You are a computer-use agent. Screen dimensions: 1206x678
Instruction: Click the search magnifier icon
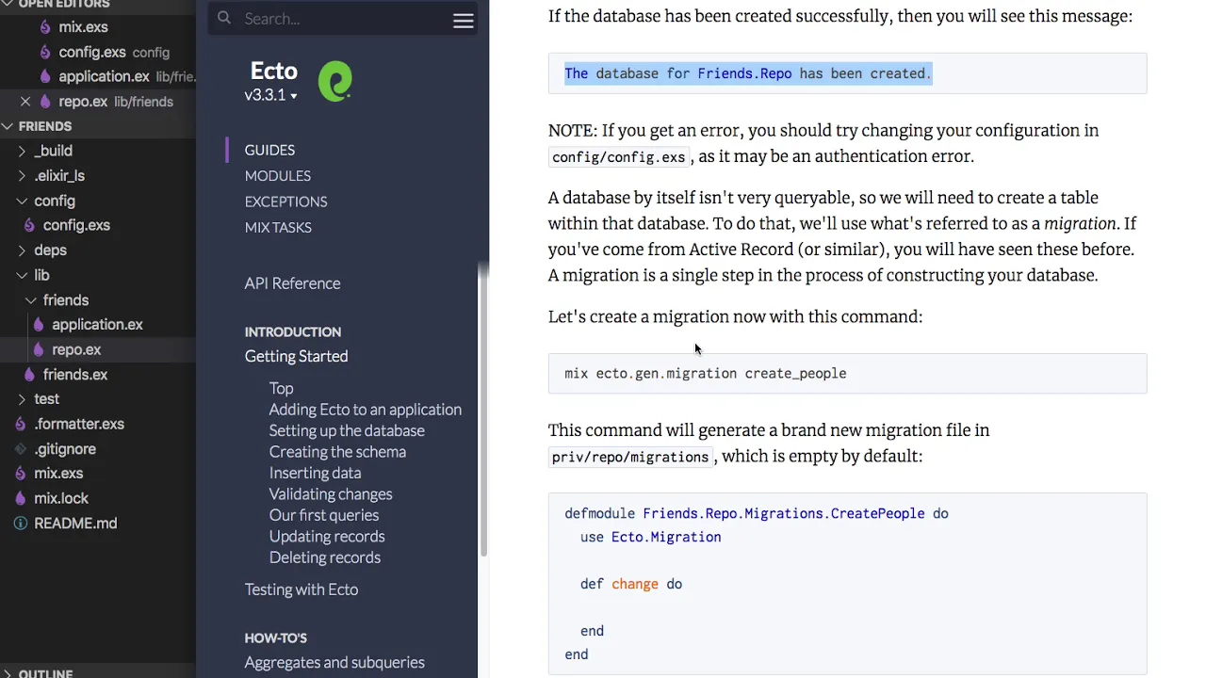224,18
